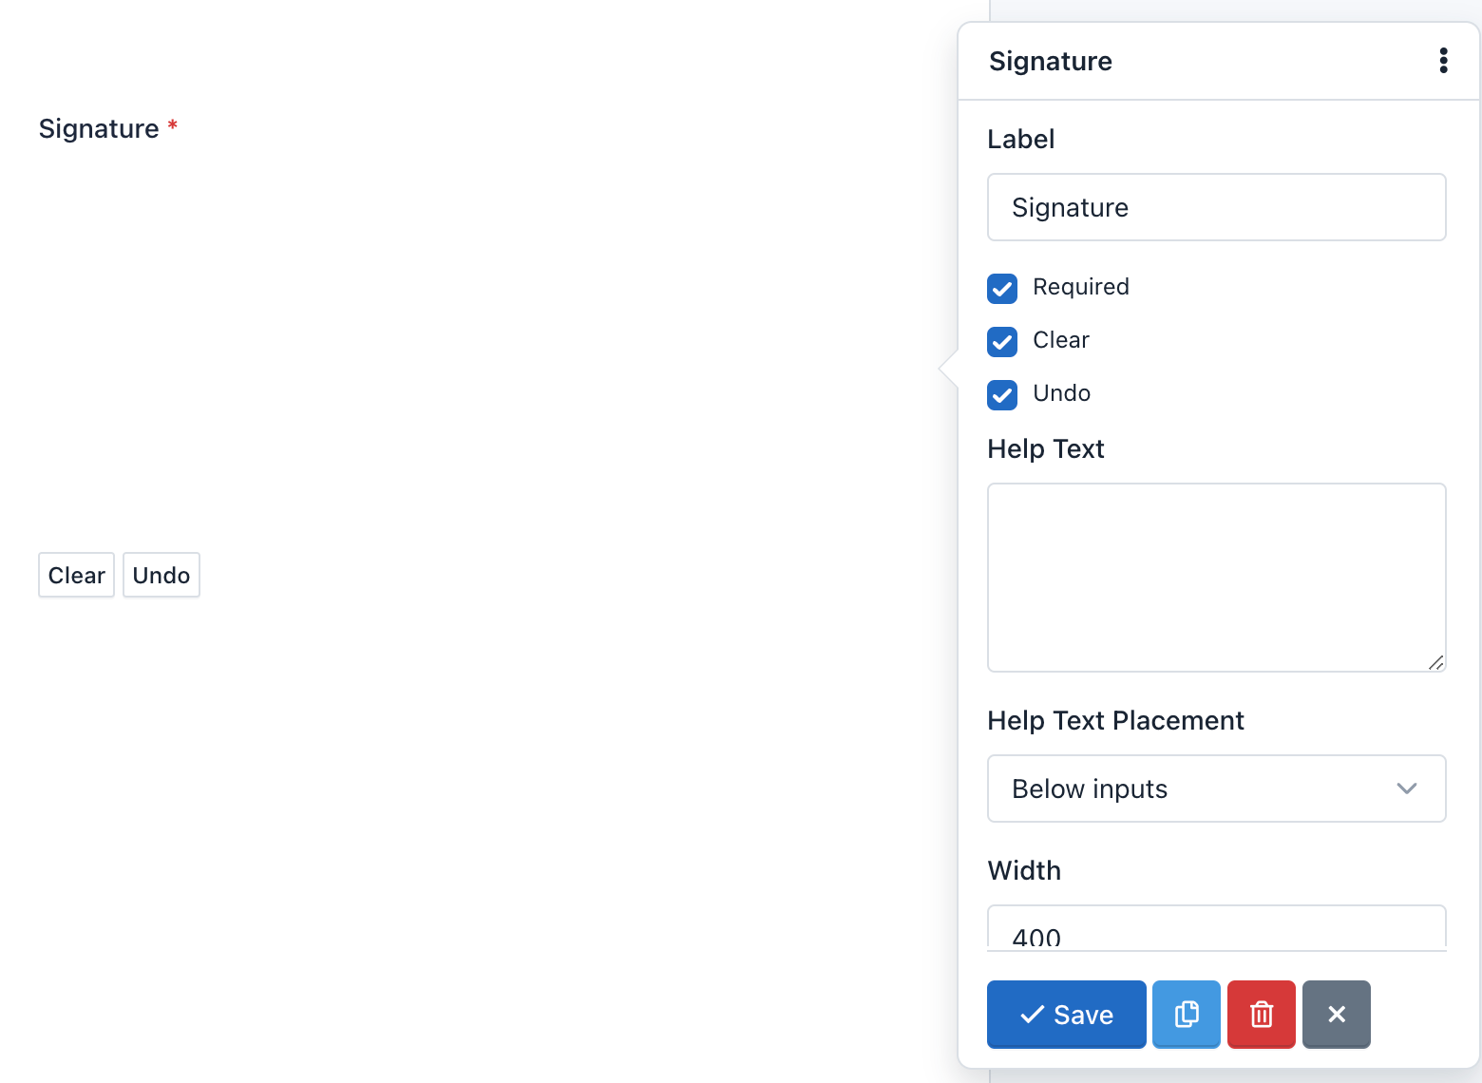Click the Width field showing 400
This screenshot has height=1083, width=1482.
point(1216,934)
